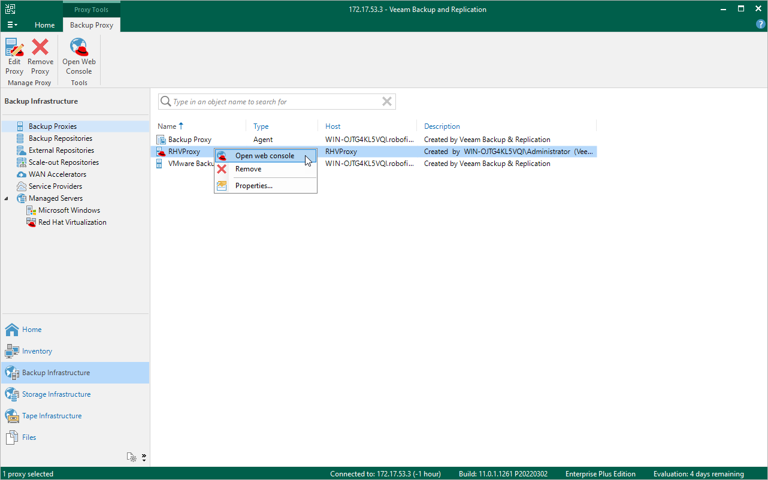Click the Storage Infrastructure navigation icon
Image resolution: width=768 pixels, height=480 pixels.
[x=12, y=394]
